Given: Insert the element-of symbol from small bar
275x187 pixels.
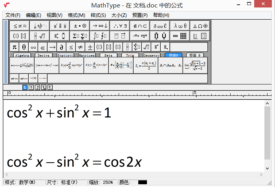Looking at the screenshot, I should click(x=42, y=47).
